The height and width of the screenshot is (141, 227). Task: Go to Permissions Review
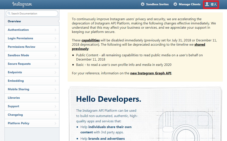(x=32, y=47)
